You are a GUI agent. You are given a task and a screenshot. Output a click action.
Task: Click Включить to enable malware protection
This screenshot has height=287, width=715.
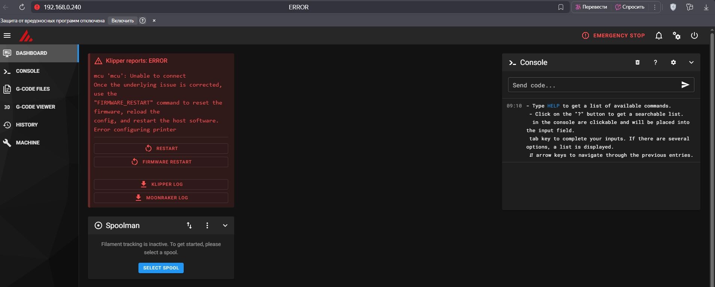tap(122, 21)
